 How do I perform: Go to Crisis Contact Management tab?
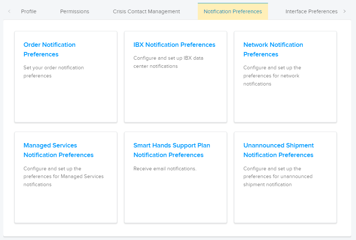tap(146, 11)
